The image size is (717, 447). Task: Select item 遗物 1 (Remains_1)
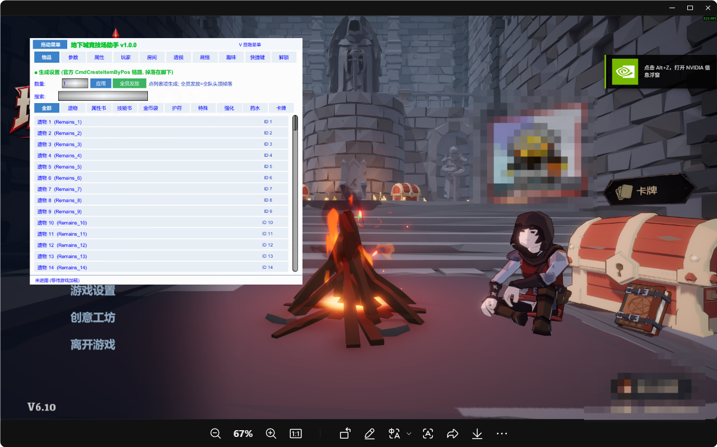click(161, 122)
